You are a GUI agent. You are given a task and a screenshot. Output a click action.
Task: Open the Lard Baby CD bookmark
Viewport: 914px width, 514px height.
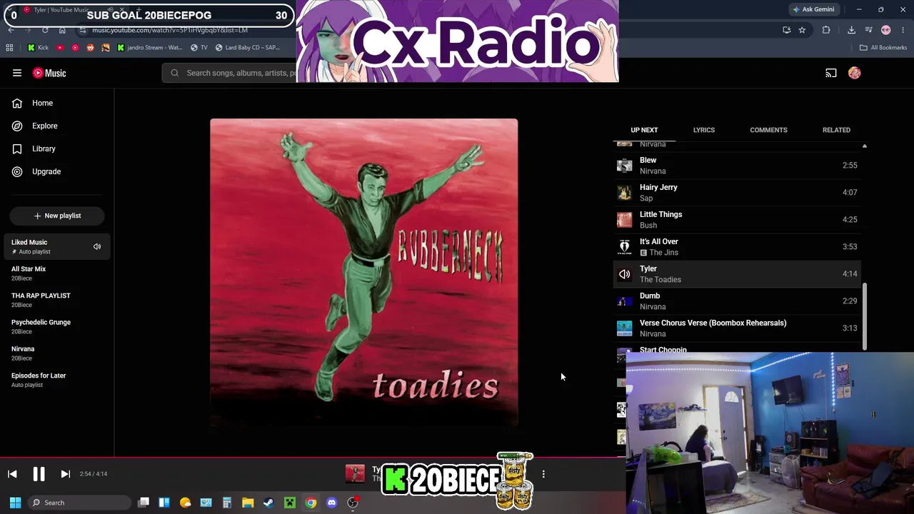(248, 48)
